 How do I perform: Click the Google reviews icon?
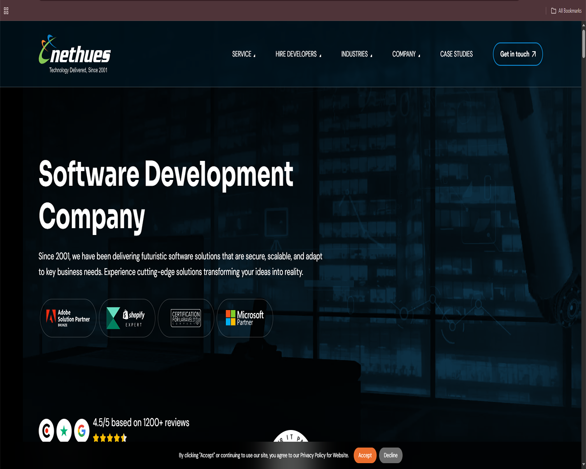[x=82, y=430]
